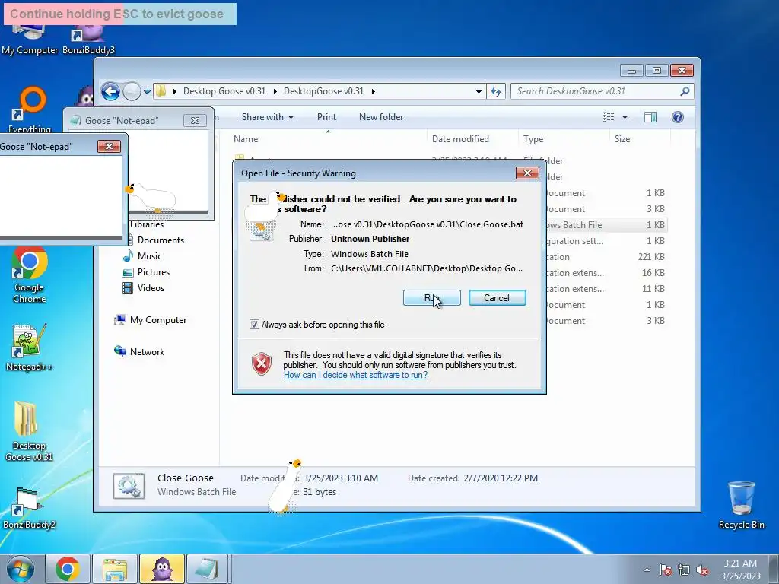Screen dimensions: 779x584
Task: Open the Notepad++ desktop shortcut
Action: click(30, 348)
